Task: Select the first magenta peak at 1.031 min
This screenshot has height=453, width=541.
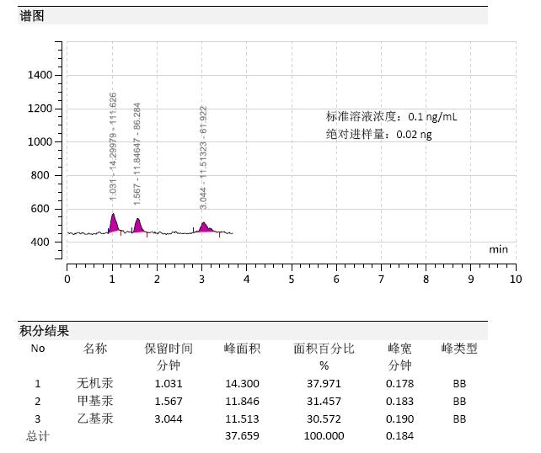Action: (x=113, y=224)
